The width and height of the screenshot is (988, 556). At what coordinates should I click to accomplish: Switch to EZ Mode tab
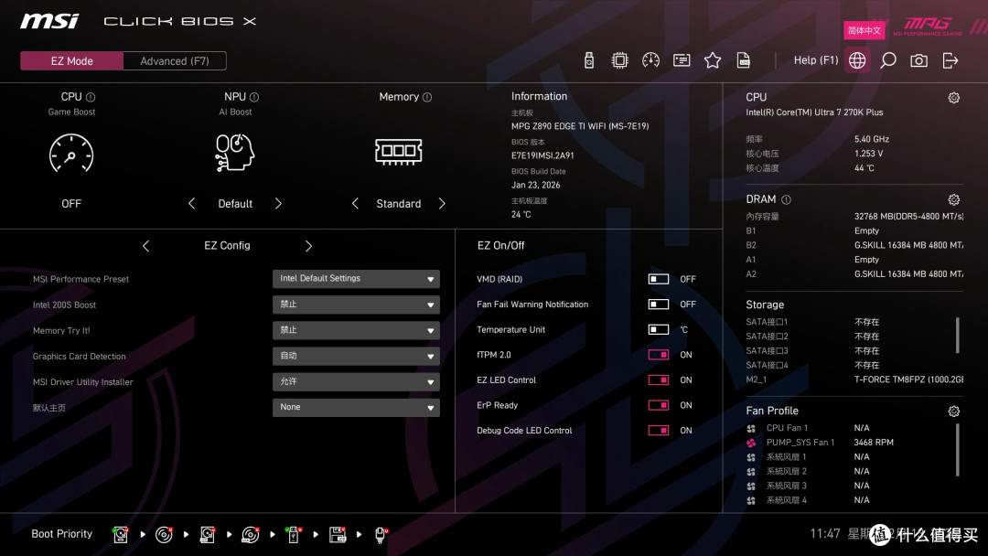coord(72,61)
